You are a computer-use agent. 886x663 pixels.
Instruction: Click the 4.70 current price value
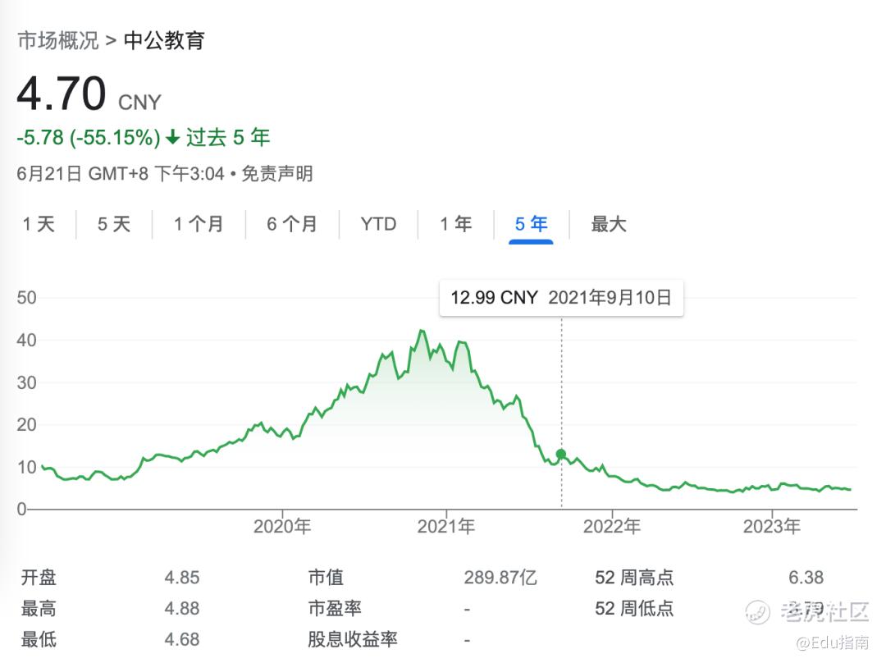click(62, 94)
